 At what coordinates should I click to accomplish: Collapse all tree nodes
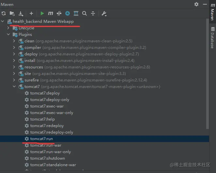[x=93, y=13]
